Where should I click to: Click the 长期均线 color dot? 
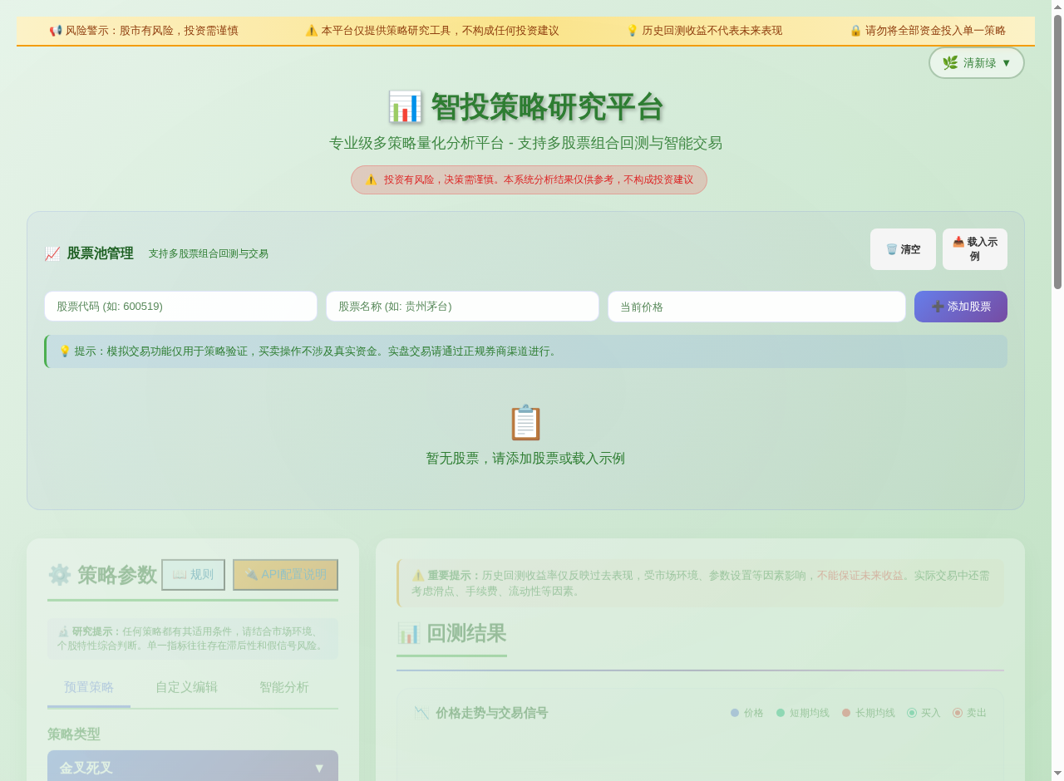[845, 713]
